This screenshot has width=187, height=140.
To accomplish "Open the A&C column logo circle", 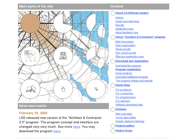I will pos(63,56).
